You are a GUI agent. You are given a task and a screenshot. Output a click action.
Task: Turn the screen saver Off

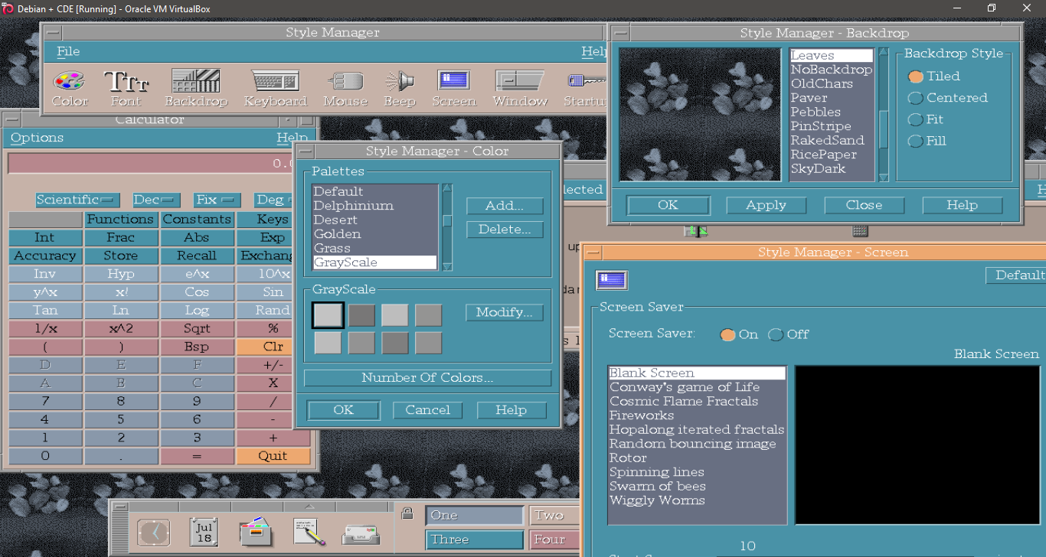click(776, 334)
